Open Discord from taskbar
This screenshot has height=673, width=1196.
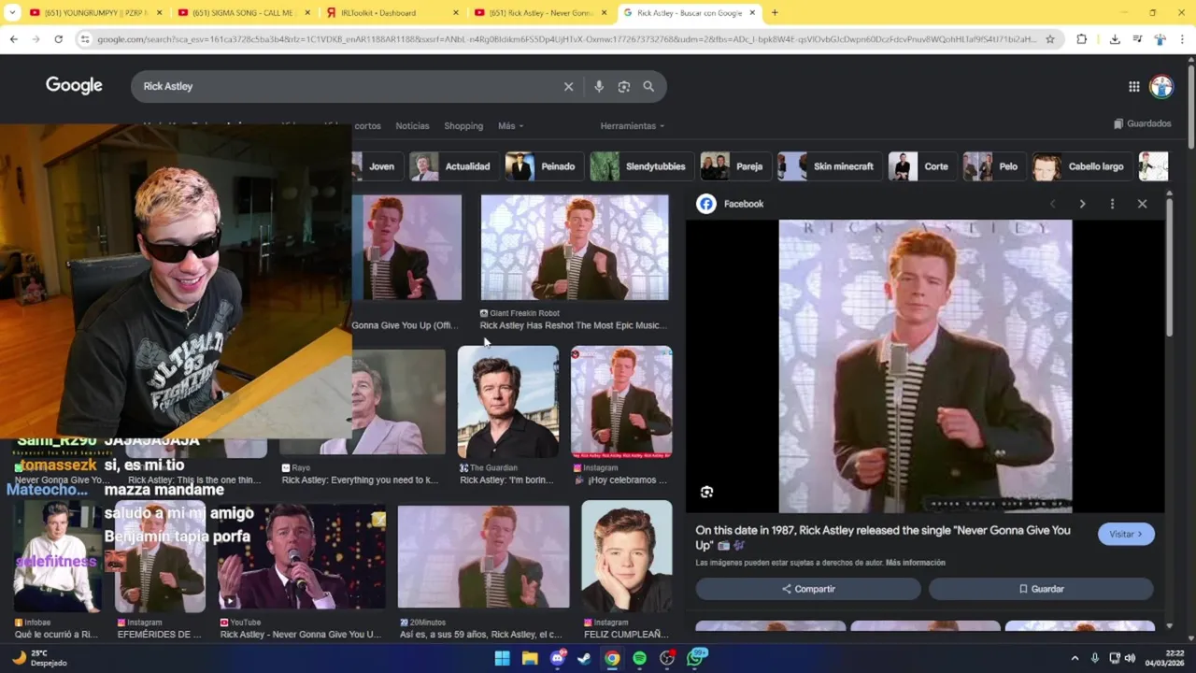[x=558, y=658]
